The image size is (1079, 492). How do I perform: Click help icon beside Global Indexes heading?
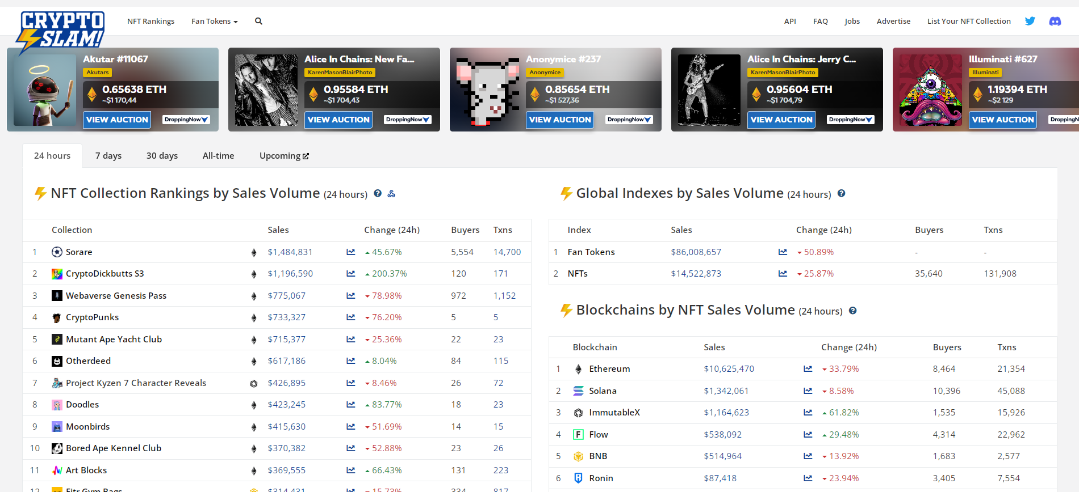click(841, 194)
